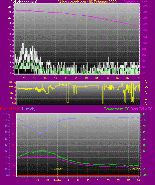Click the Barometer (hpa) axis title
The width and height of the screenshot is (155, 185).
click(136, 2)
